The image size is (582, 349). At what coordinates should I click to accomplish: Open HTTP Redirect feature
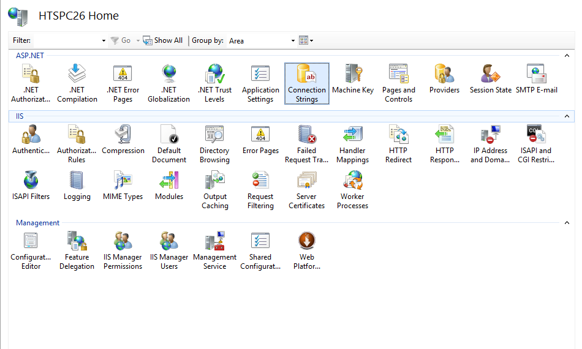(399, 144)
